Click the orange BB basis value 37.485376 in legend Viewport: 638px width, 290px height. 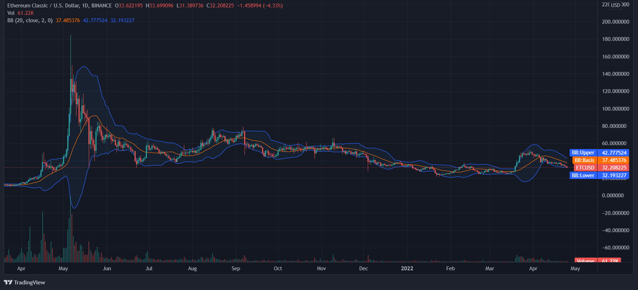tap(68, 20)
